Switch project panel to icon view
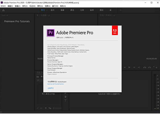 46,108
